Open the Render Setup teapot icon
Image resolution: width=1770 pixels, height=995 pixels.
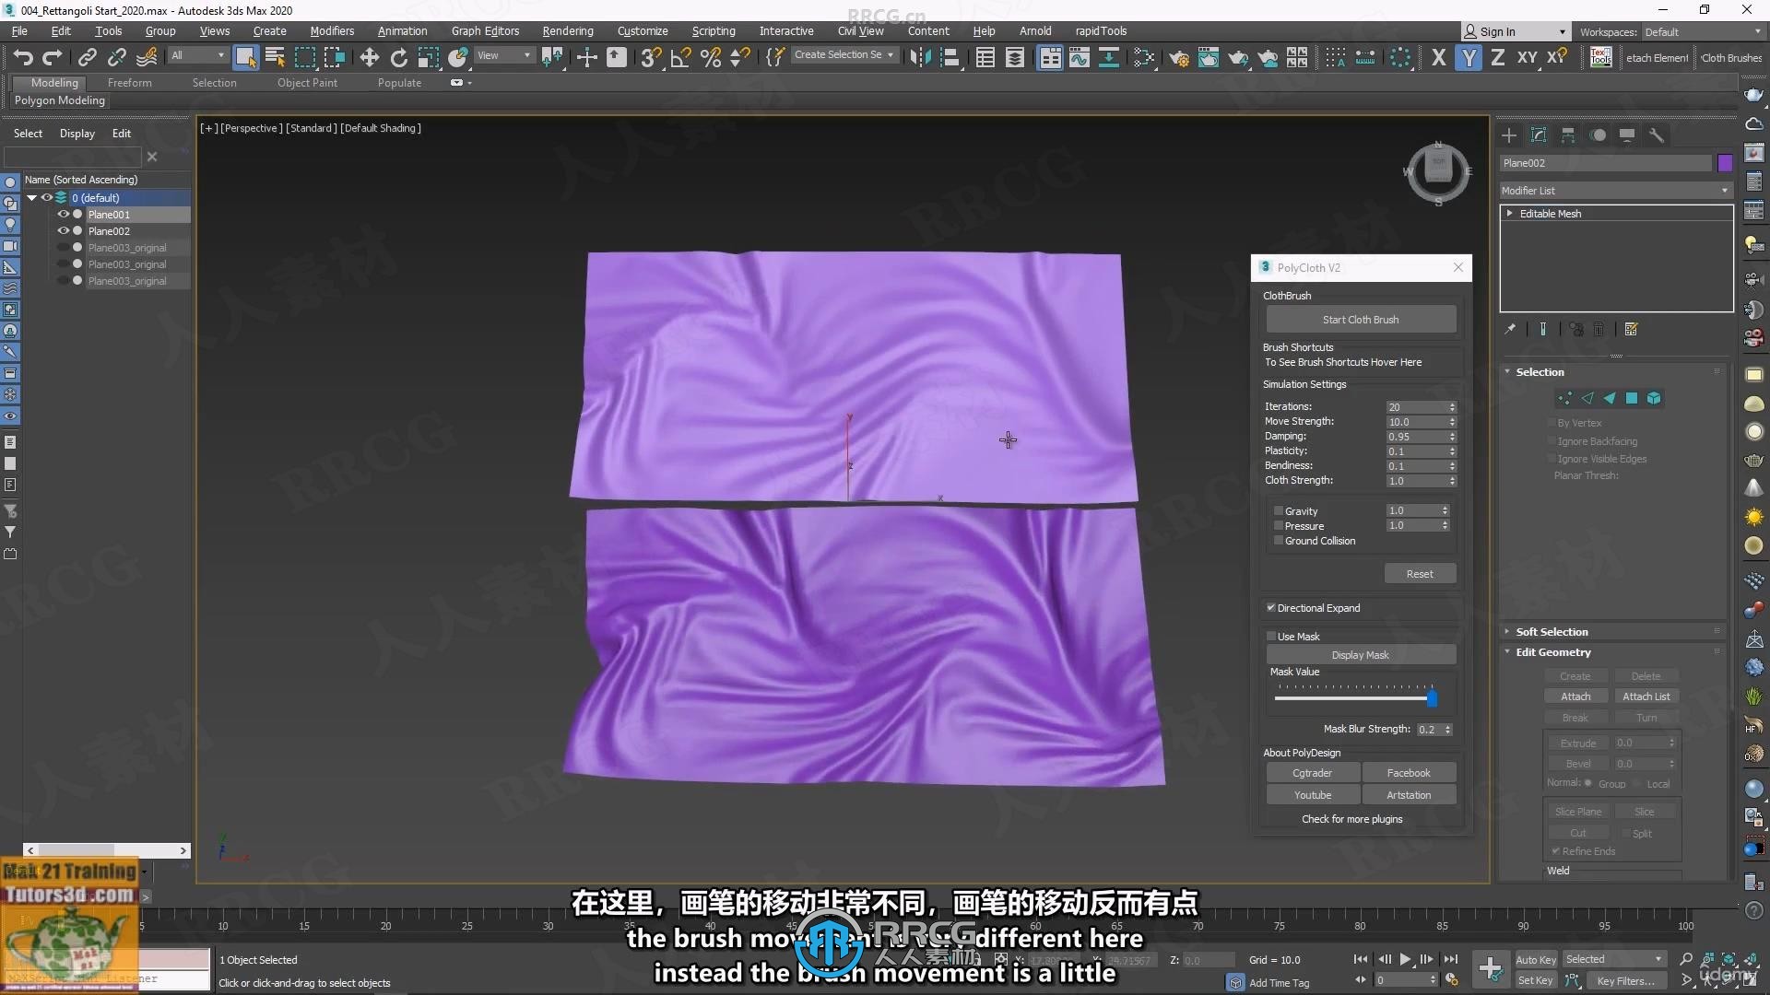(1178, 57)
